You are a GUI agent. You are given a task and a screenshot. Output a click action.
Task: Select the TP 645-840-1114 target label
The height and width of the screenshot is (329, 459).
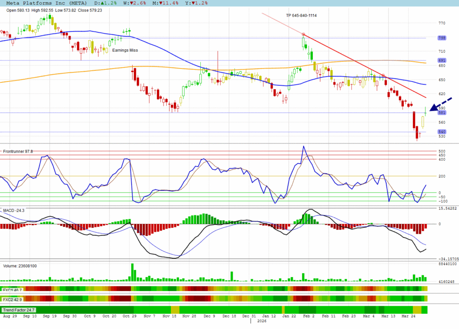(301, 16)
